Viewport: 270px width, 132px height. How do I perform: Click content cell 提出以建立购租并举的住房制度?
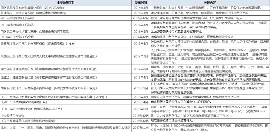(210, 18)
